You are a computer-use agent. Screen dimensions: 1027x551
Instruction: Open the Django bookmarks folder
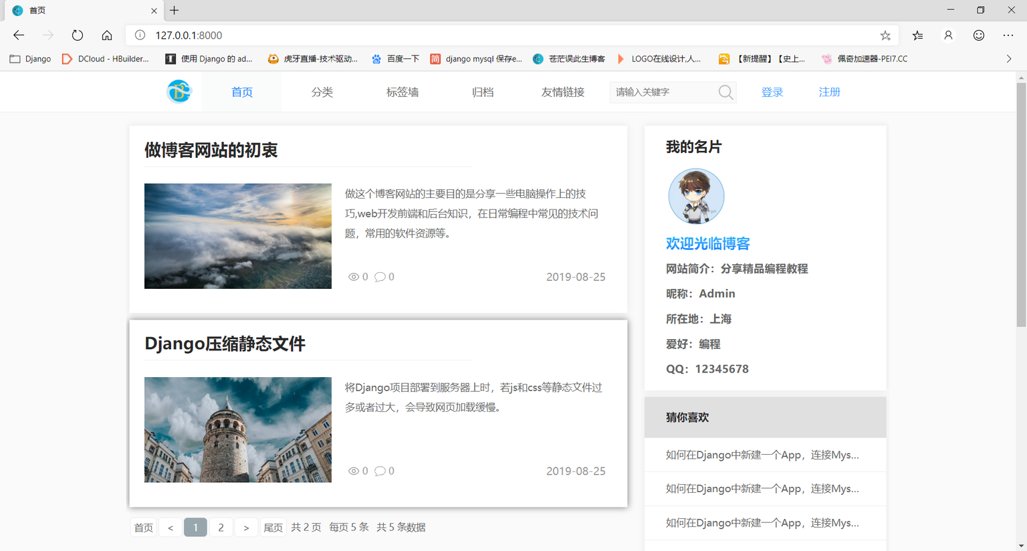(31, 59)
